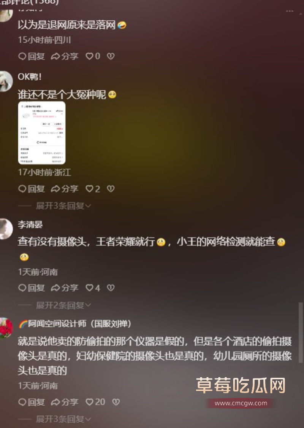Dislike 李清晏's comment via broken heart
This screenshot has width=304, height=428.
point(111,288)
